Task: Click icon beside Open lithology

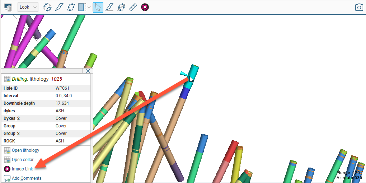Action: [x=7, y=150]
